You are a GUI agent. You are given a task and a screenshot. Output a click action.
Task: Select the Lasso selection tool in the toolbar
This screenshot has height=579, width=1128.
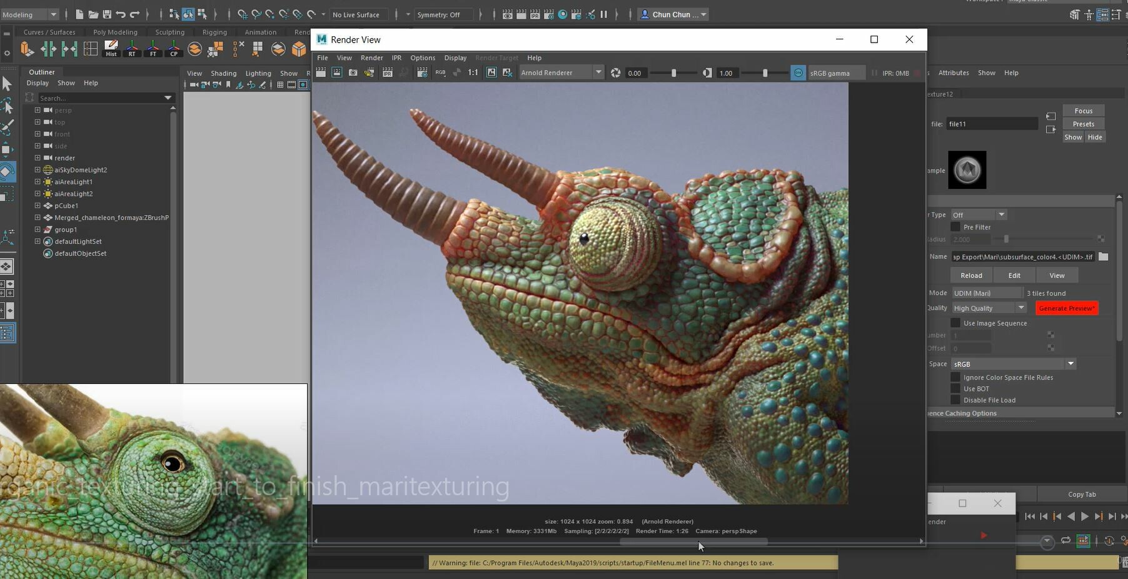[x=7, y=105]
